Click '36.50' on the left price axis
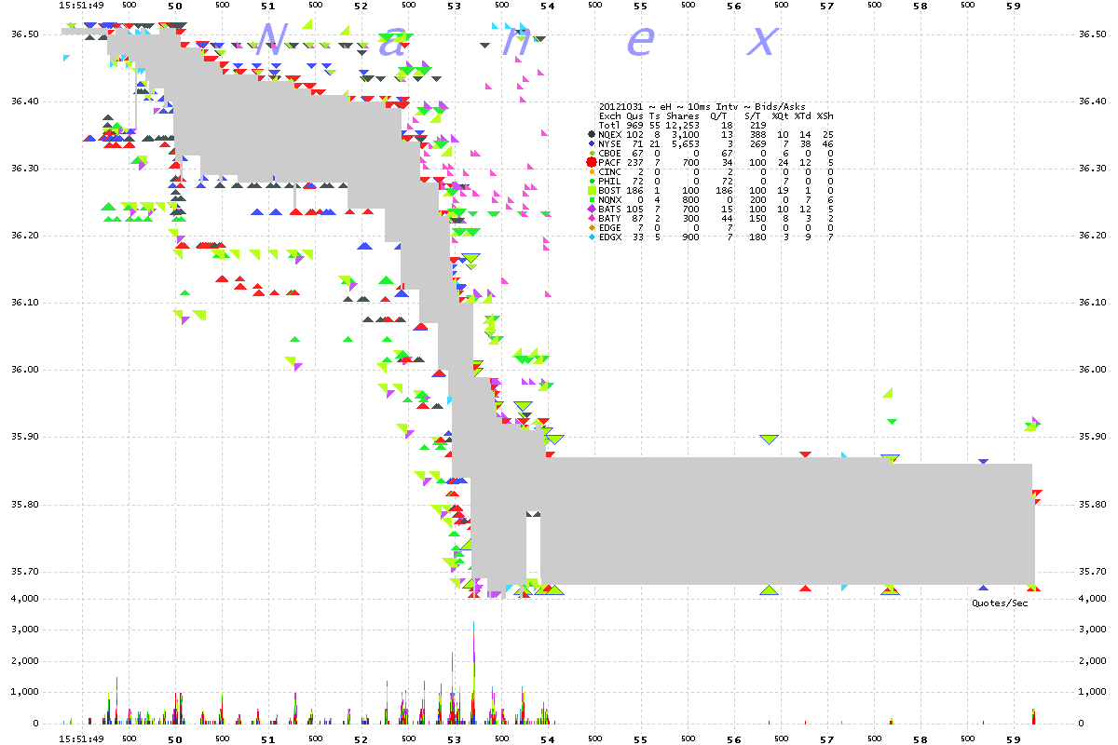 (x=23, y=34)
